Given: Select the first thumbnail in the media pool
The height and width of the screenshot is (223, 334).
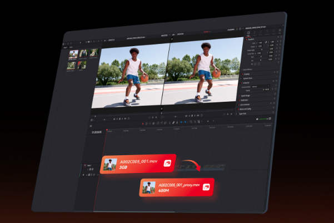Looking at the screenshot, I should (73, 53).
